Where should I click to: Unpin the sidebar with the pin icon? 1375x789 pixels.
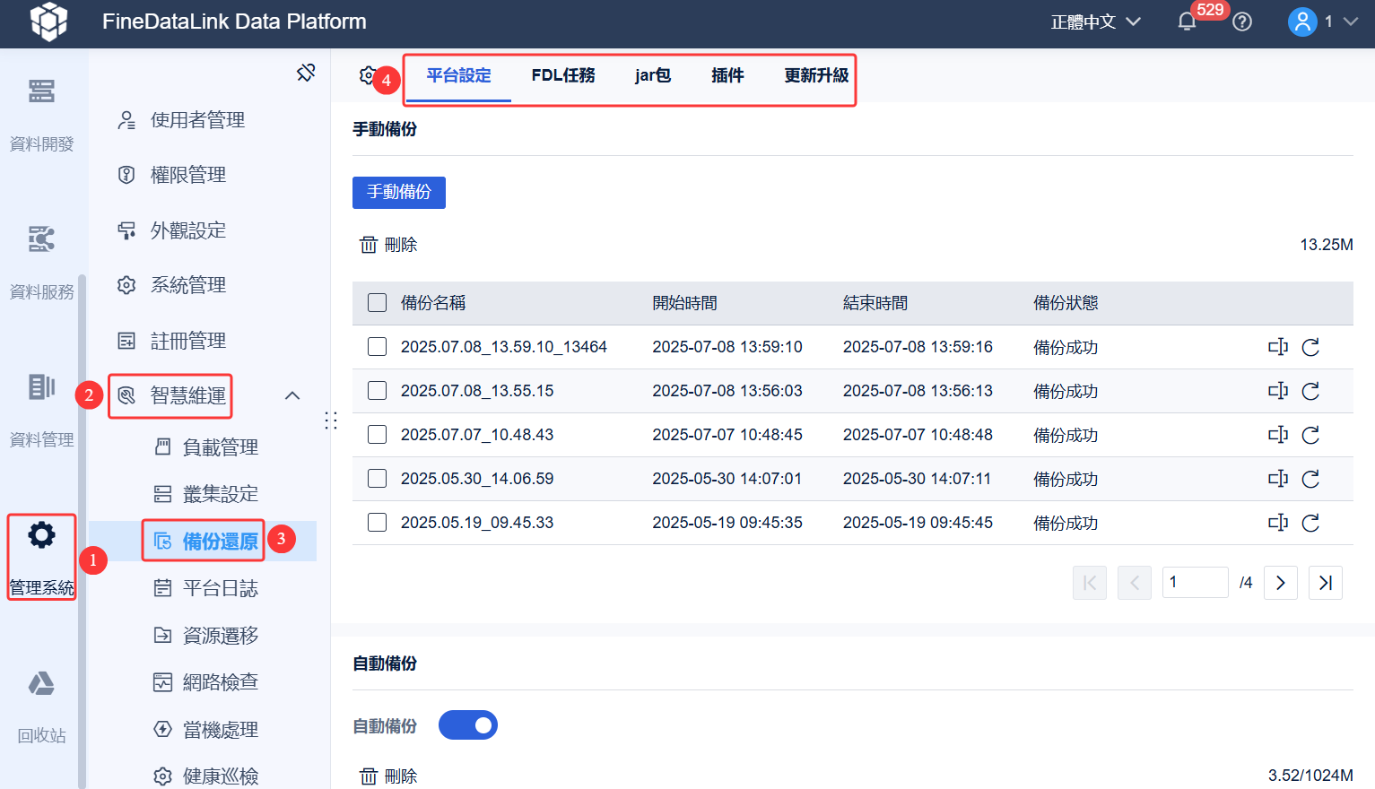(x=306, y=73)
